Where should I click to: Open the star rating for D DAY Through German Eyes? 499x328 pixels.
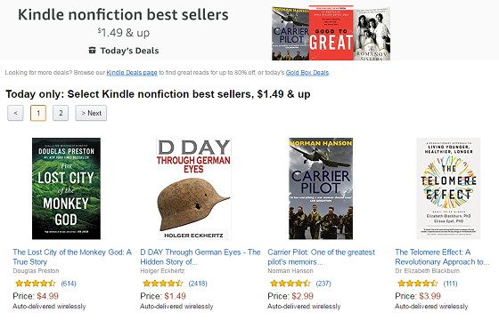click(163, 284)
